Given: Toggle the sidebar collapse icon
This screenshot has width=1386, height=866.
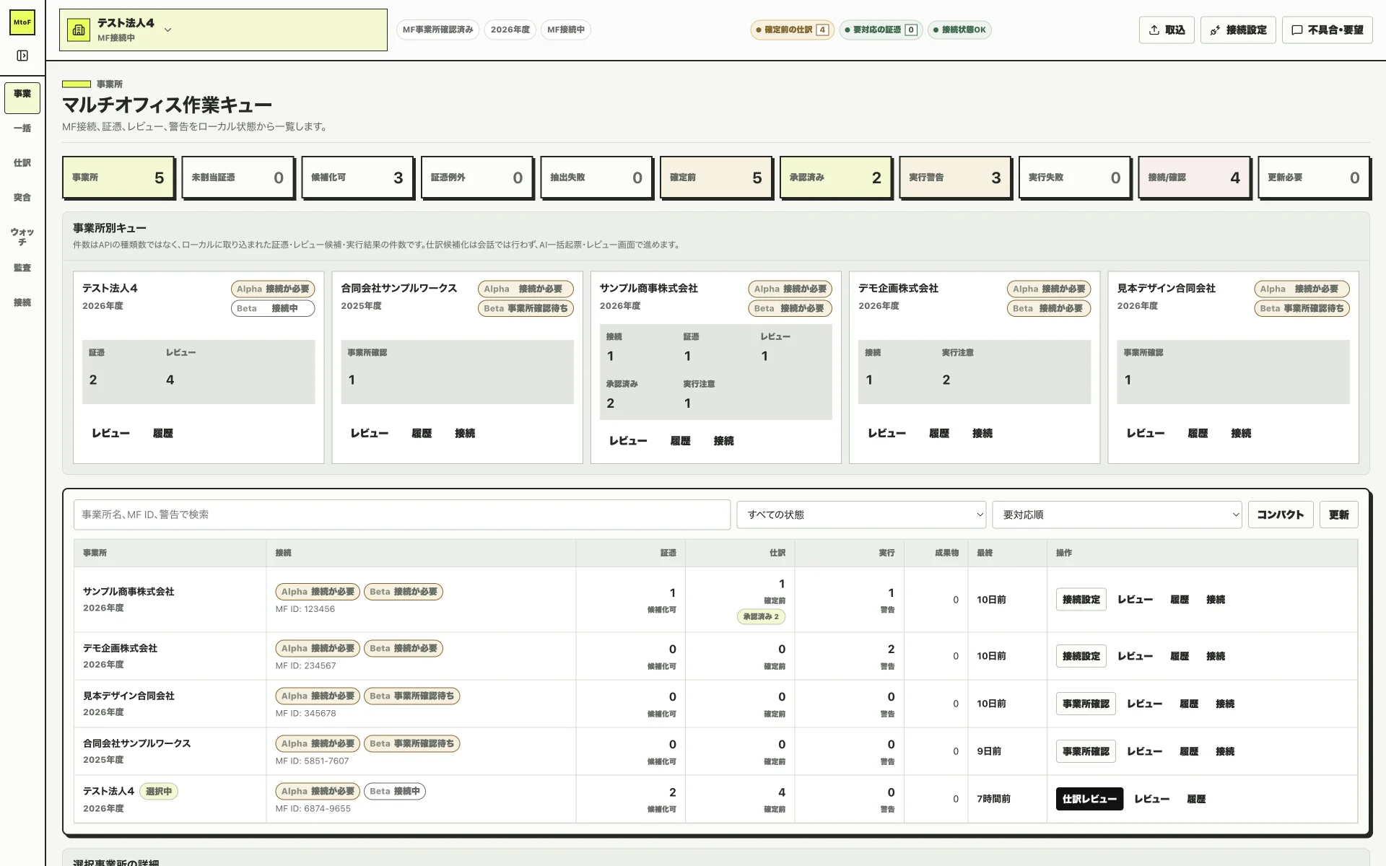Looking at the screenshot, I should (22, 56).
